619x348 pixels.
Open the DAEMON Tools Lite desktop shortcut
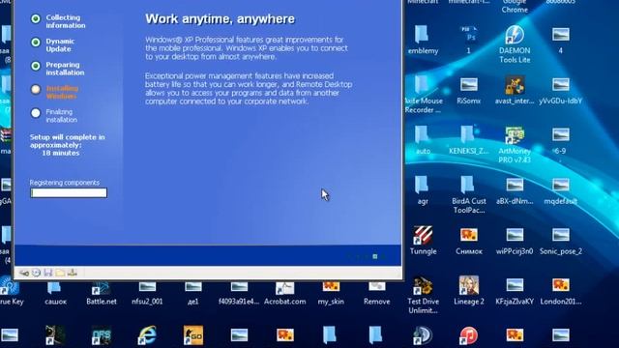[515, 35]
